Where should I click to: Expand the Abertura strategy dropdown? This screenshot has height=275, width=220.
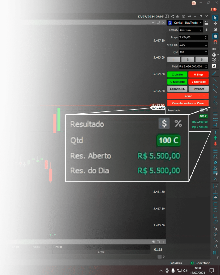tap(200, 30)
